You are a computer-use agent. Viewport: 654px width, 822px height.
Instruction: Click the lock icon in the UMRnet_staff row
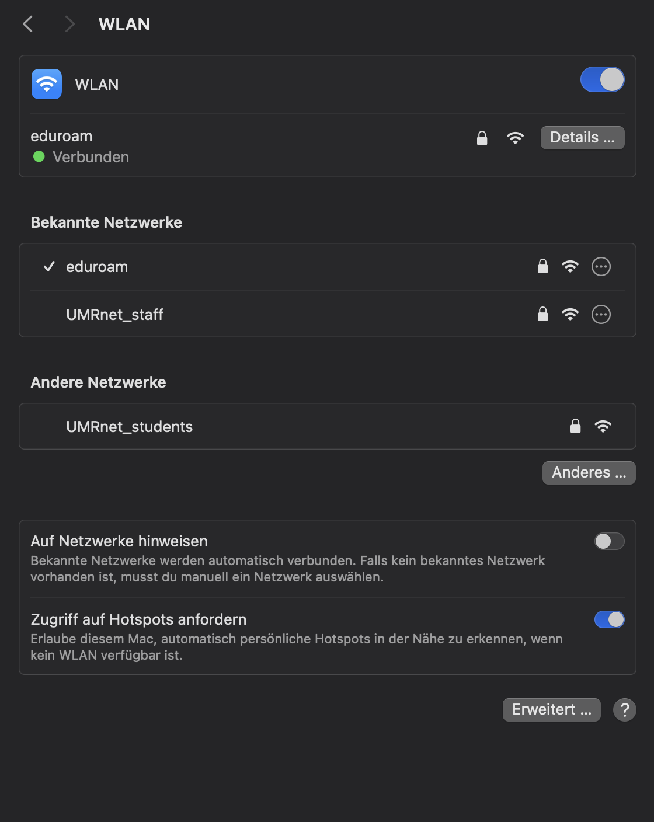(542, 314)
